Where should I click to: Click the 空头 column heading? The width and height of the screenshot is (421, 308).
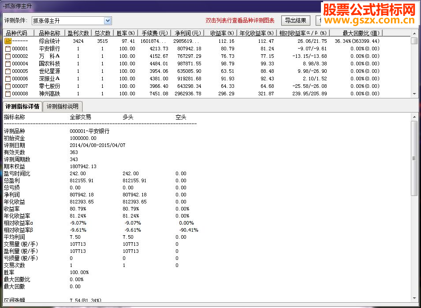tap(181, 117)
